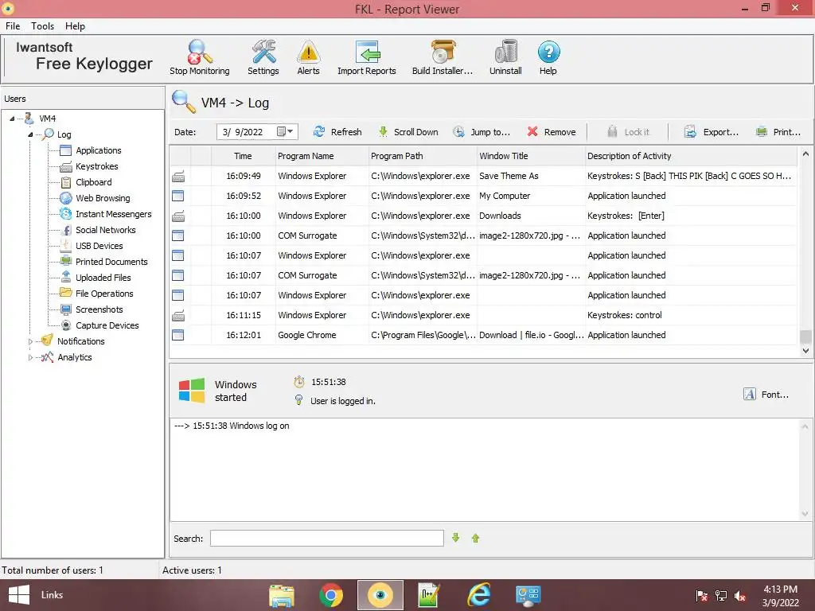Screen dimensions: 815x611
Task: Click in the Search input field
Action: (327, 539)
